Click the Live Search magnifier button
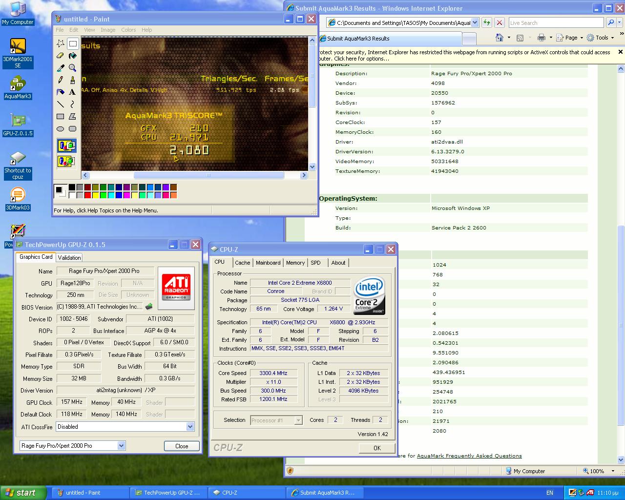The width and height of the screenshot is (625, 500). (610, 22)
